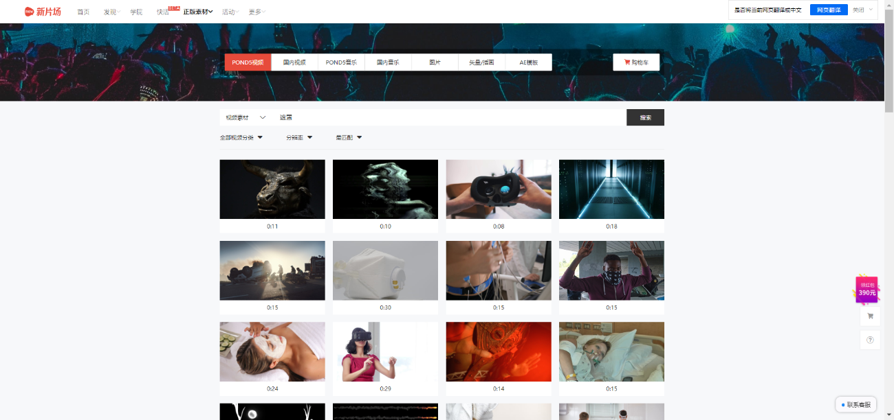Open the white respirator mask video
Image resolution: width=894 pixels, height=420 pixels.
(x=385, y=270)
